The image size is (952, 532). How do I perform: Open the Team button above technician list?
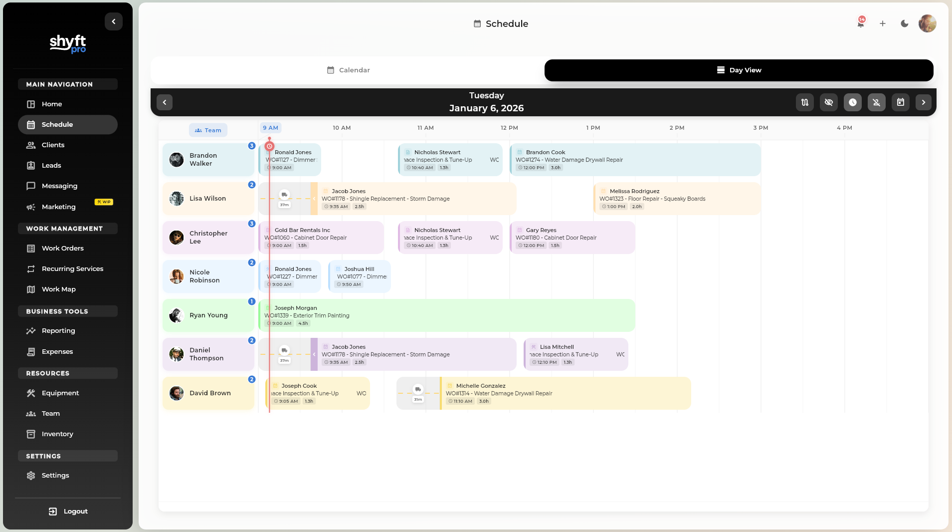click(x=208, y=130)
